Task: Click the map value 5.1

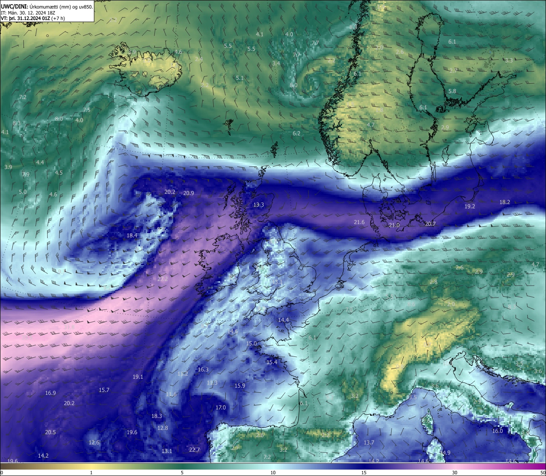Action: (240, 78)
